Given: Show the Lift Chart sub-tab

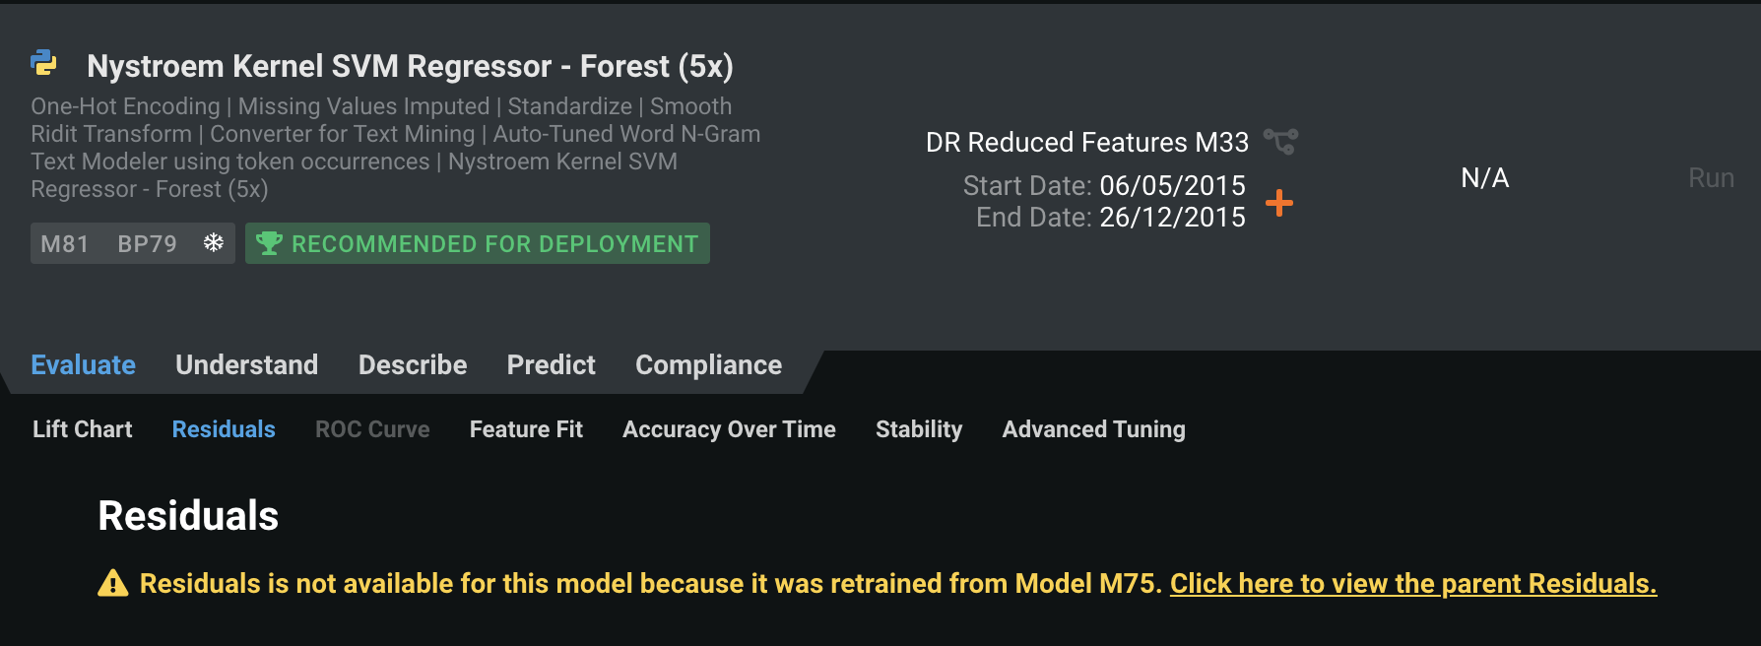Looking at the screenshot, I should pyautogui.click(x=83, y=429).
